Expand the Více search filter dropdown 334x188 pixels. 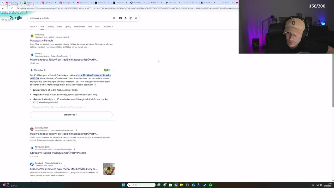click(98, 27)
